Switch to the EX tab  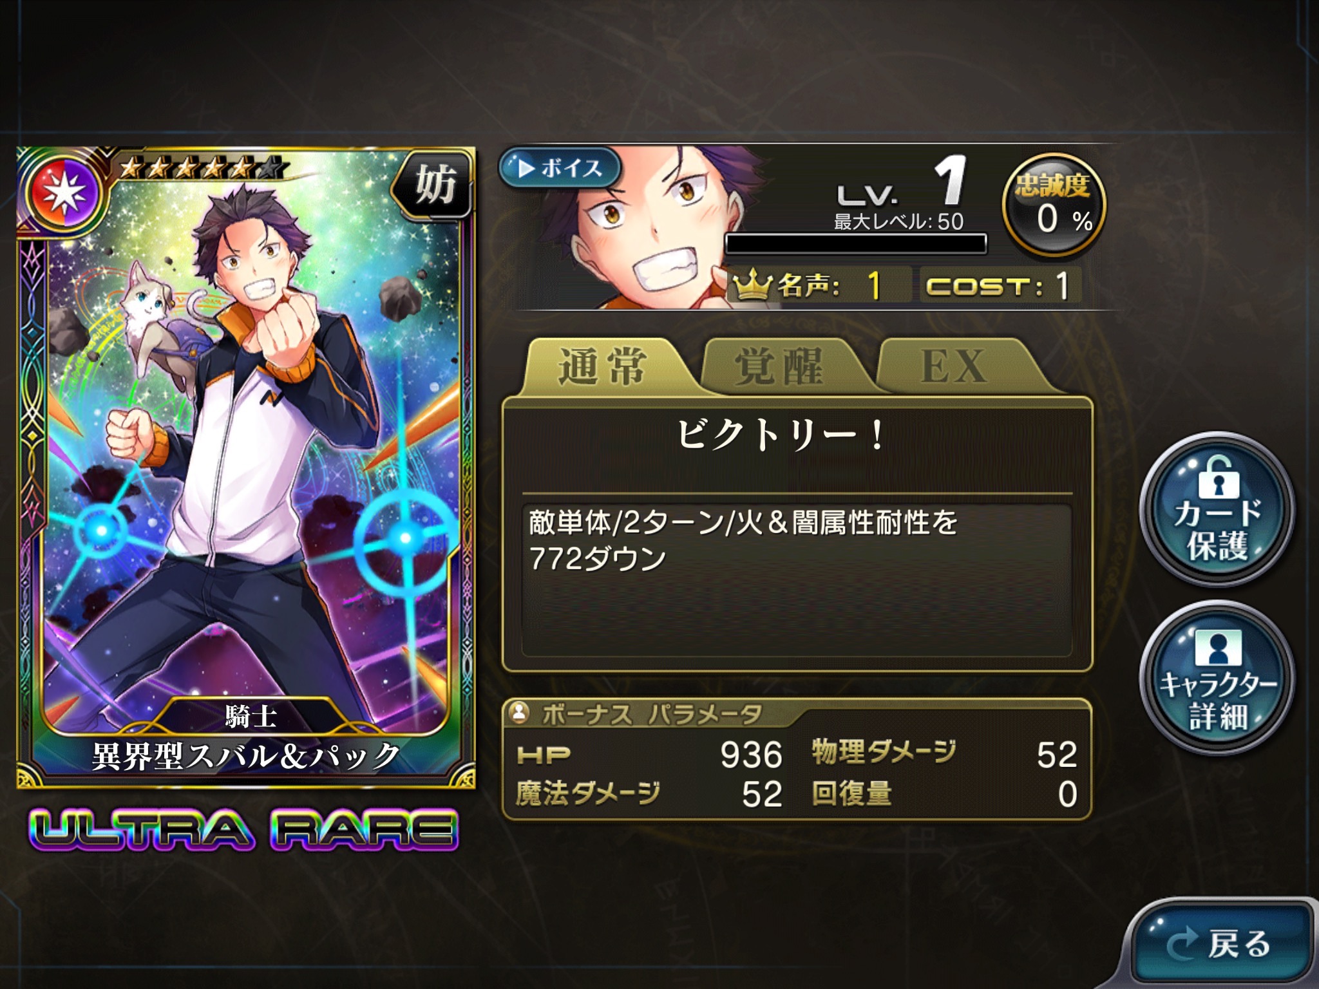pyautogui.click(x=954, y=366)
